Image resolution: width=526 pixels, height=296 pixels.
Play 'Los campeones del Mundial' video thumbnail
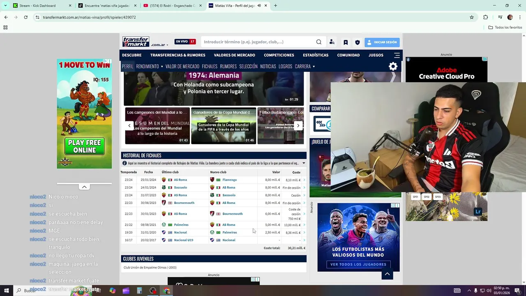[157, 126]
